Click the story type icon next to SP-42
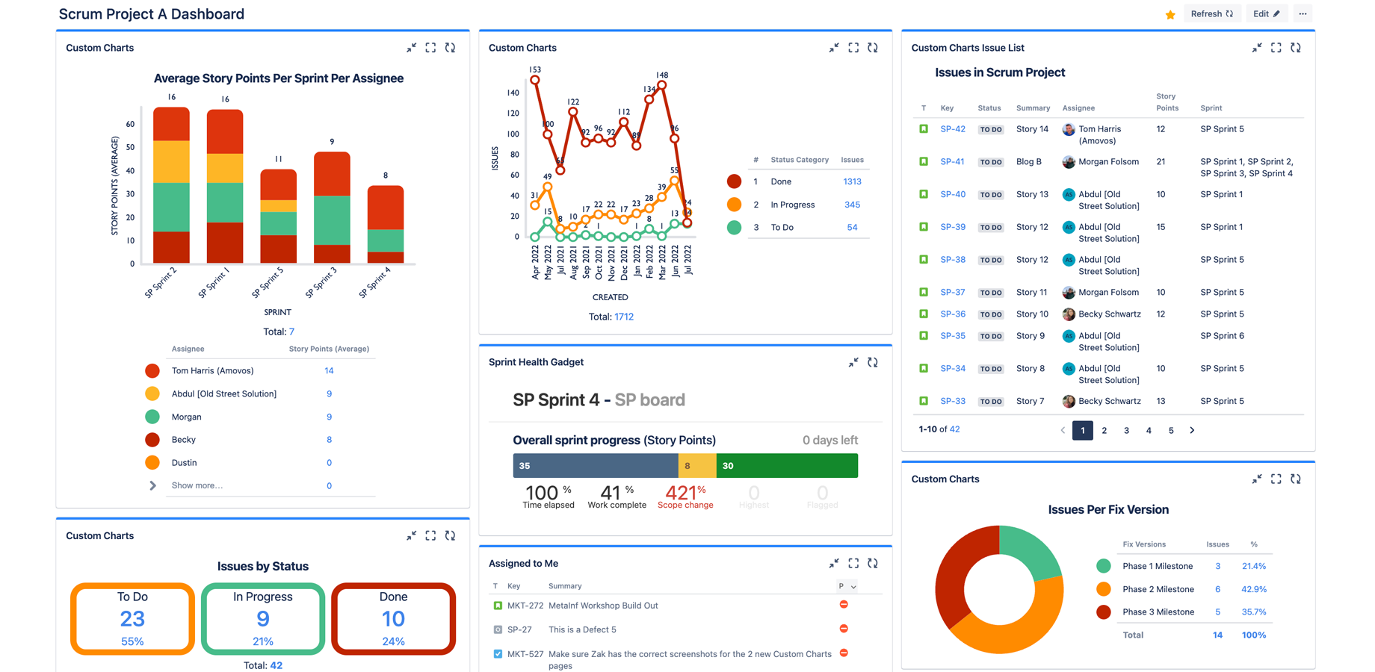The image size is (1375, 672). point(923,128)
